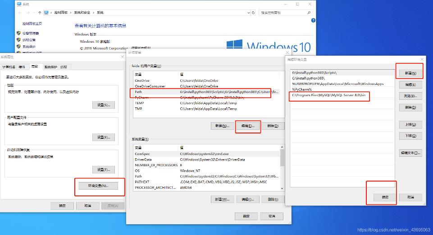This screenshot has width=433, height=235.
Task: Click 确定 in the System Properties dialog
Action: (x=62, y=206)
